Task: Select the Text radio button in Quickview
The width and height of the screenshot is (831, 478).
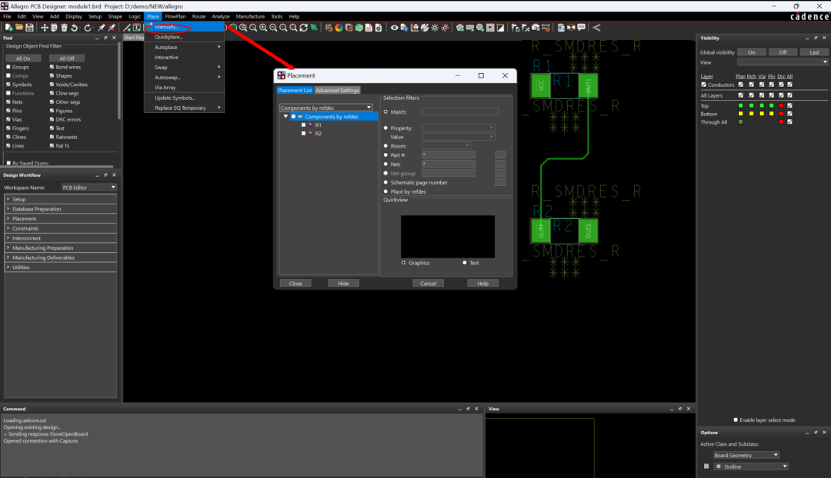Action: tap(465, 263)
